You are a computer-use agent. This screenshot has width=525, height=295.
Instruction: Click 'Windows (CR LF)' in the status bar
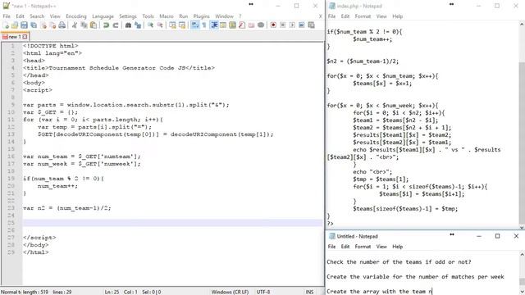click(230, 292)
